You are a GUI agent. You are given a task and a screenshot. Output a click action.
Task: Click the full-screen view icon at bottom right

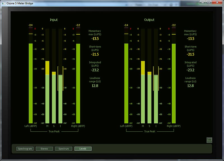click(209, 140)
